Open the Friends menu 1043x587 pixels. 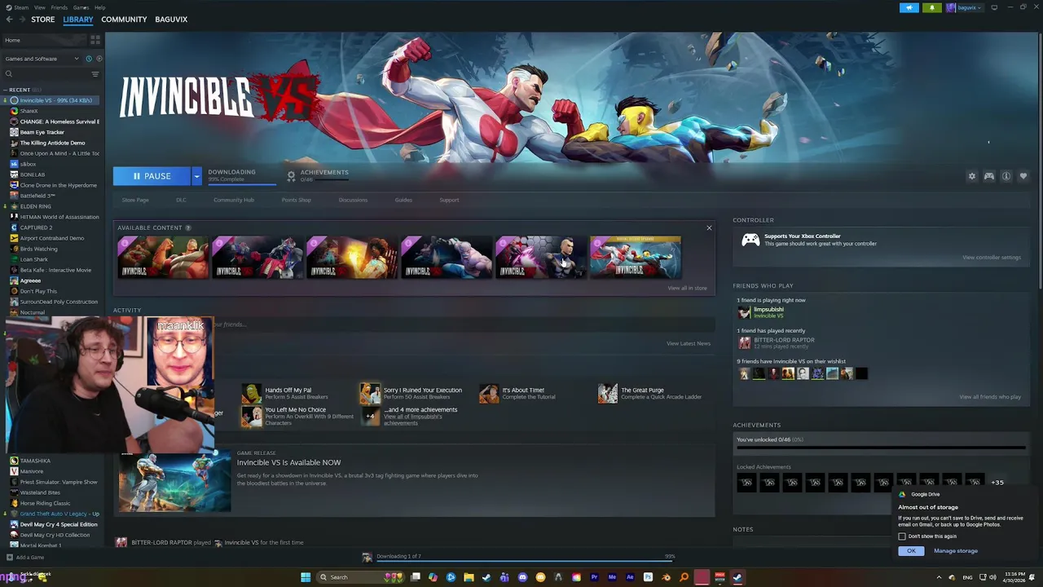pyautogui.click(x=59, y=7)
